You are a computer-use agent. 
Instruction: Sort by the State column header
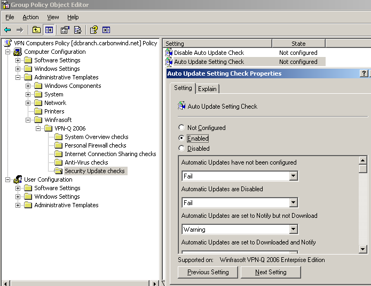coord(298,44)
